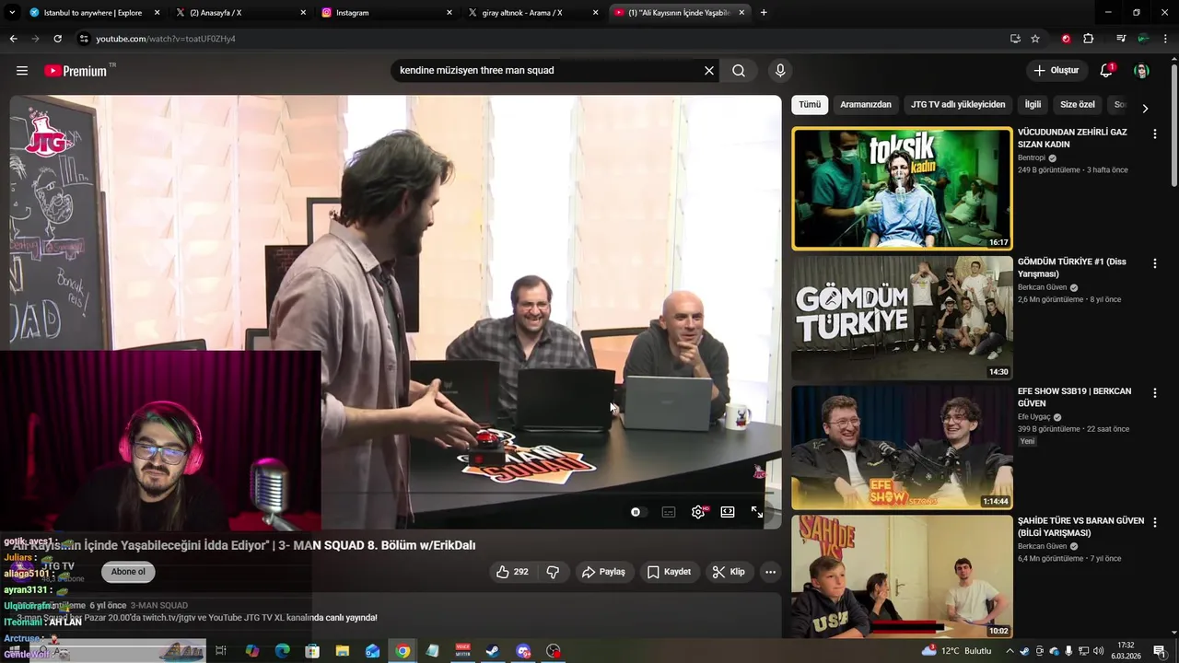This screenshot has height=663, width=1179.
Task: Open options for Vücudundan Zehirli Gaz video
Action: (x=1155, y=134)
